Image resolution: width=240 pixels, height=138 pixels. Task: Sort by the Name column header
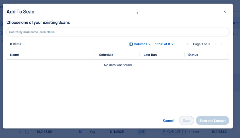click(x=14, y=55)
